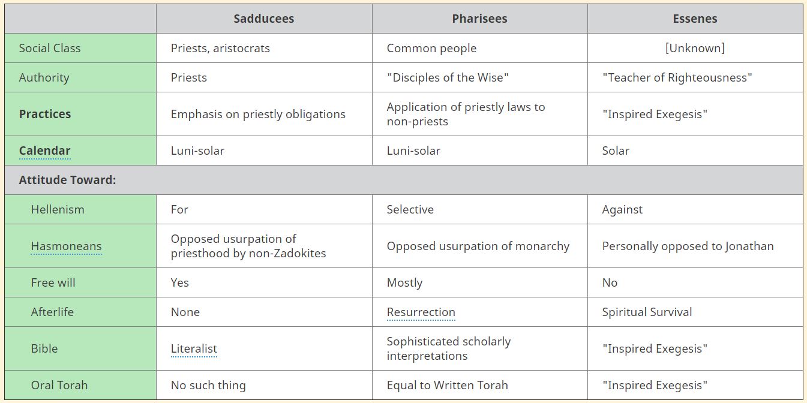Select the "Spiritual Survival" cell
Screen dimensions: 807x403
click(x=647, y=312)
